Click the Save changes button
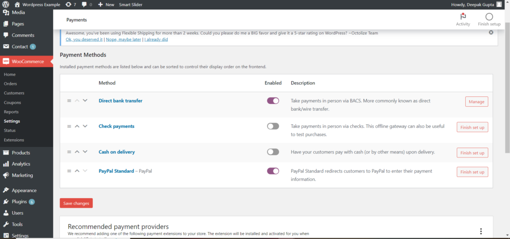Screen dimensions: 510x239 76,203
